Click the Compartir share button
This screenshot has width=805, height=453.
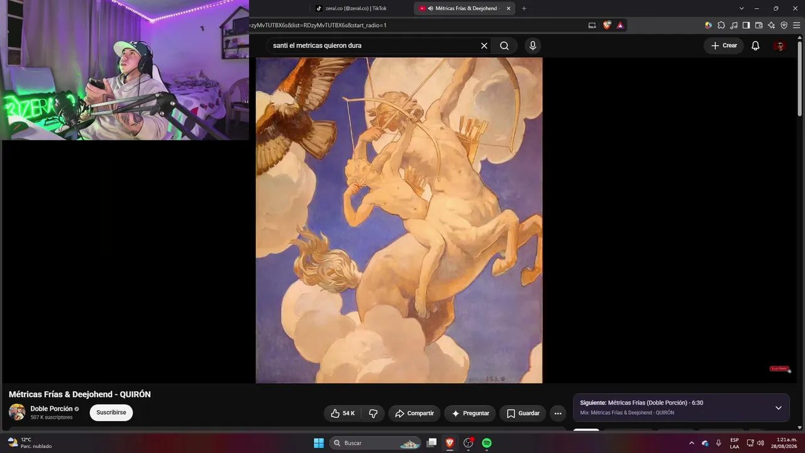(414, 413)
